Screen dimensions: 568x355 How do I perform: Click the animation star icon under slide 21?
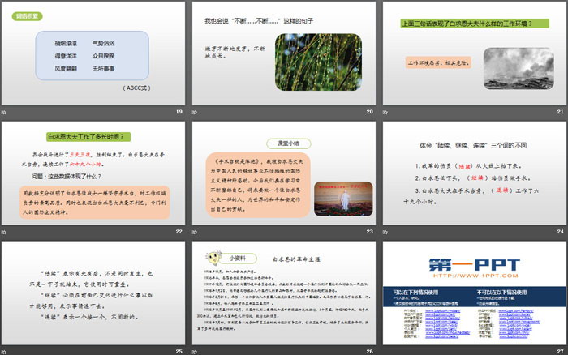click(385, 111)
